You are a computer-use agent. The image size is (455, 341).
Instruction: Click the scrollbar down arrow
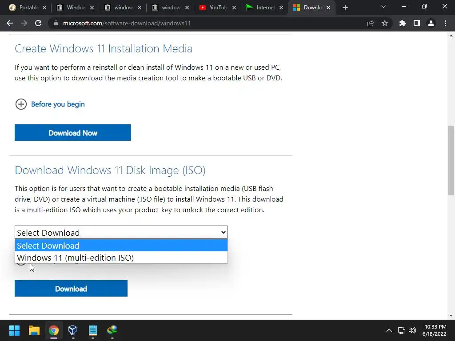tap(451, 316)
